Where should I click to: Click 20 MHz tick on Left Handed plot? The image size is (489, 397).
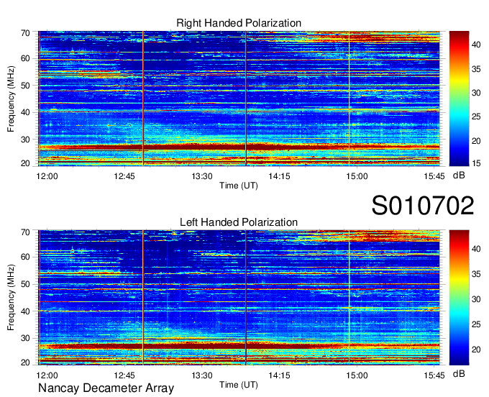(x=25, y=362)
